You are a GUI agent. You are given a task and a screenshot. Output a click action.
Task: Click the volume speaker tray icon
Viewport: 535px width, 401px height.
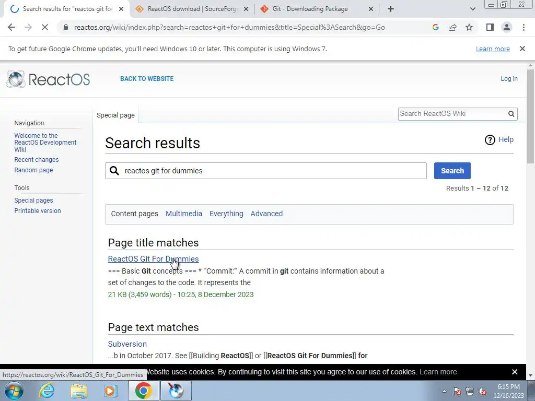(x=482, y=391)
